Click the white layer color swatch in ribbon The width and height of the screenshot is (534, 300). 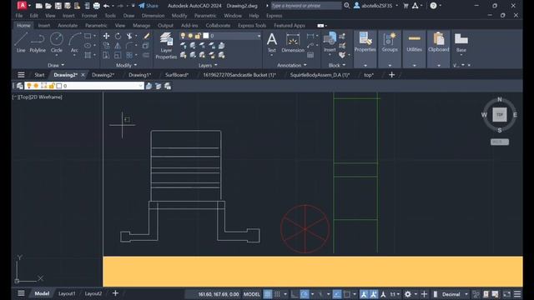pyautogui.click(x=206, y=36)
